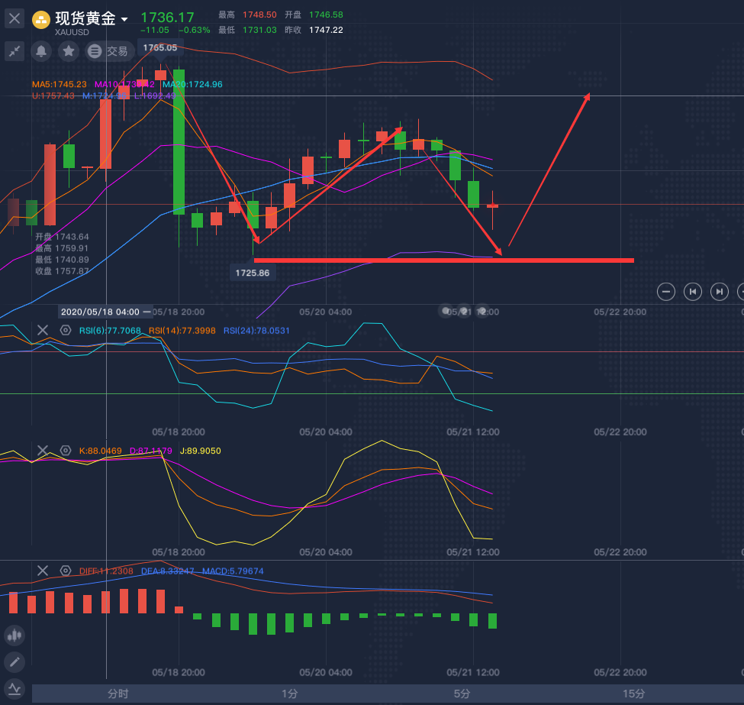Remove the RSI indicator panel

[x=43, y=330]
